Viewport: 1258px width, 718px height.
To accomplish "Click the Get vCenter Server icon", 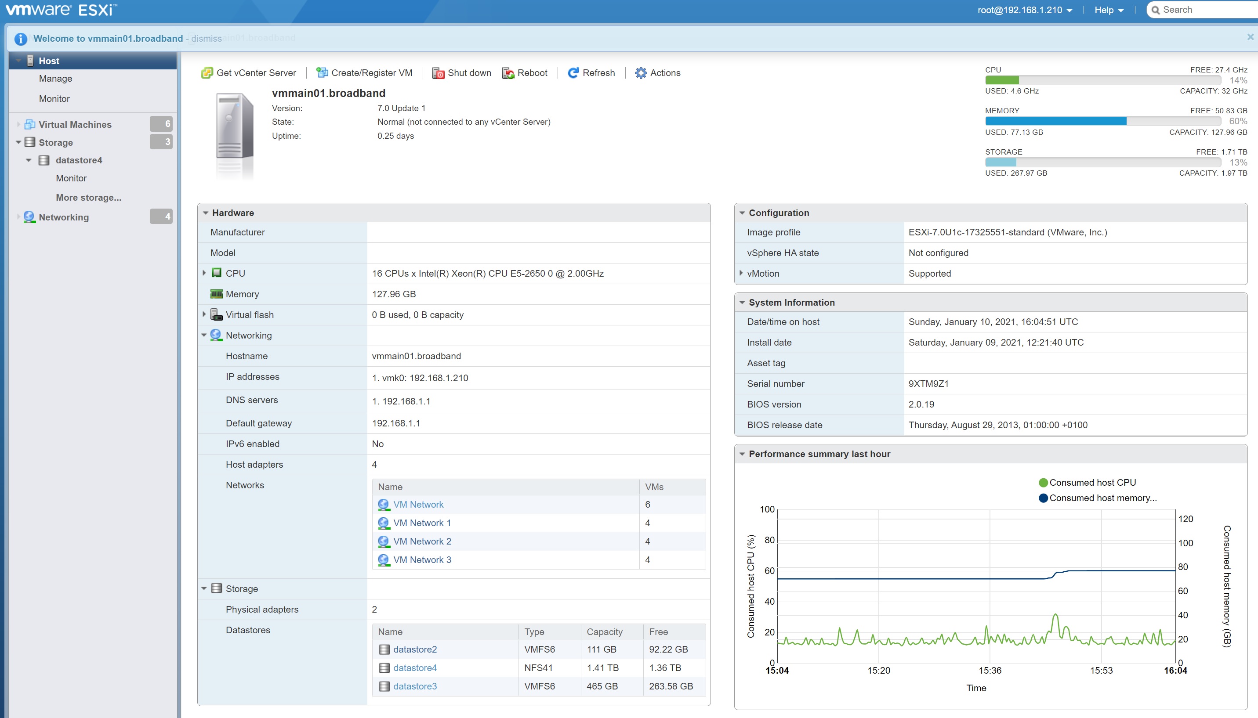I will tap(207, 73).
